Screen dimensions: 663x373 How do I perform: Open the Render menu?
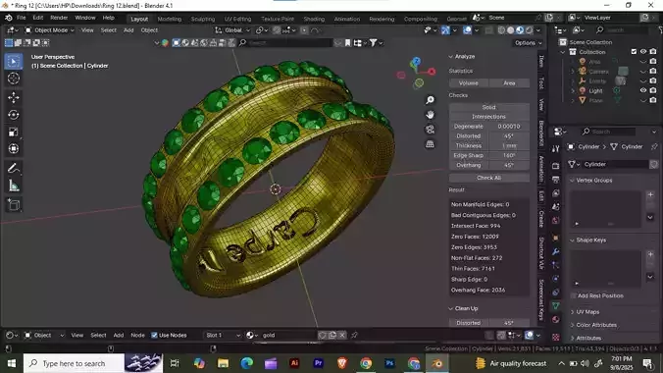coord(59,18)
